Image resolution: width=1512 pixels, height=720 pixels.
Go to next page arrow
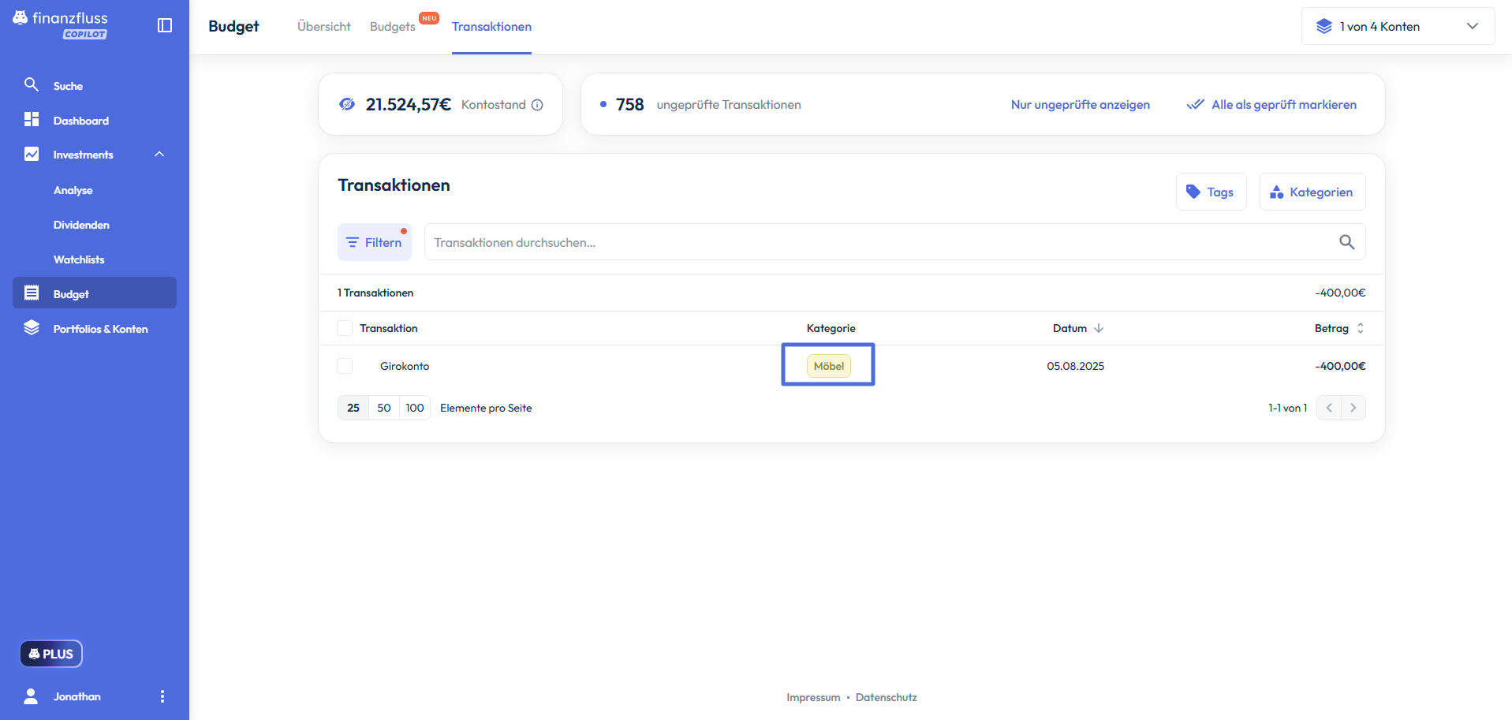point(1353,408)
